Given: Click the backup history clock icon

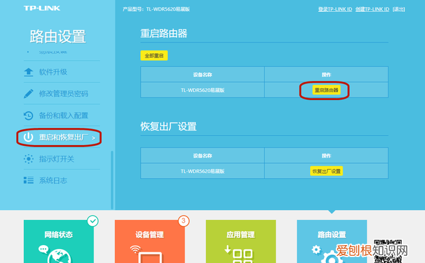Looking at the screenshot, I should (29, 116).
